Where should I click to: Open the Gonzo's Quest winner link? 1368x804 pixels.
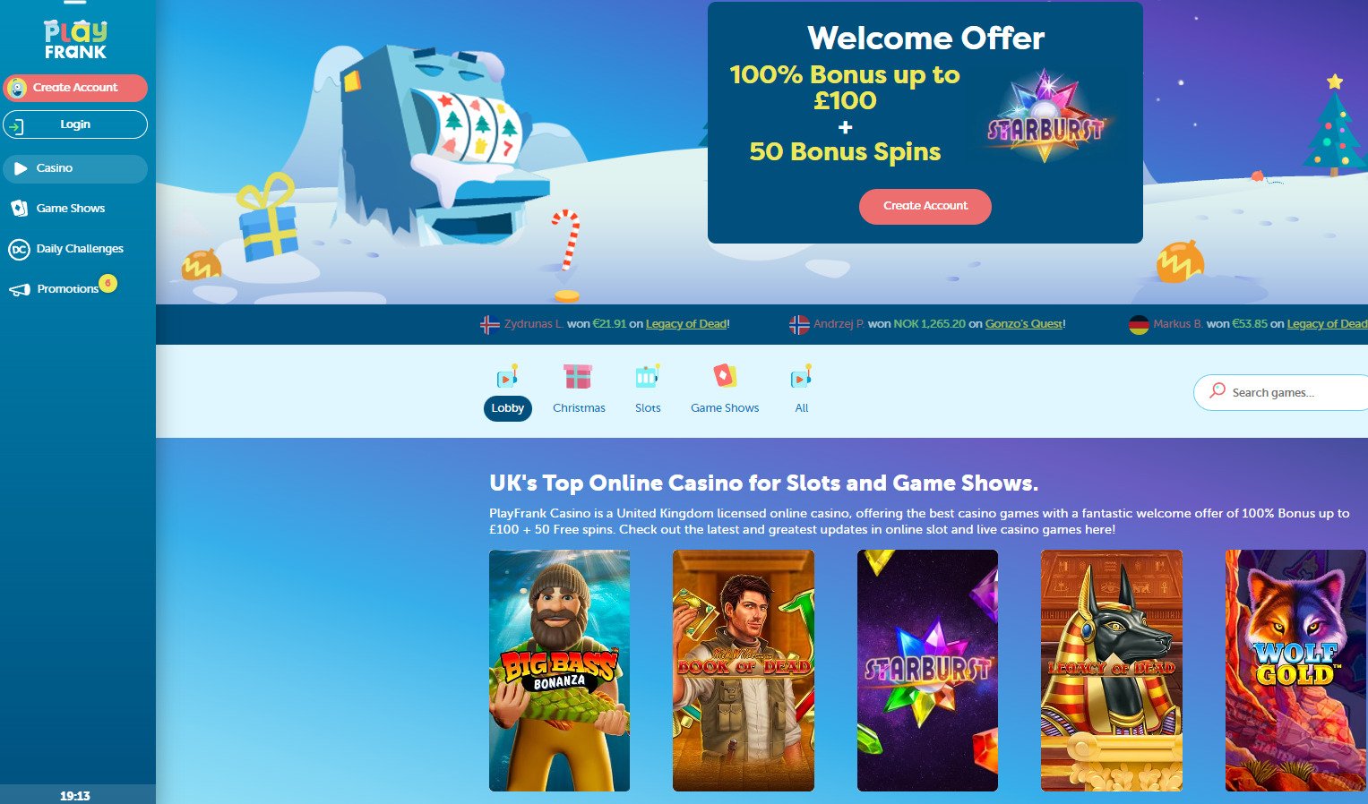click(x=1024, y=324)
